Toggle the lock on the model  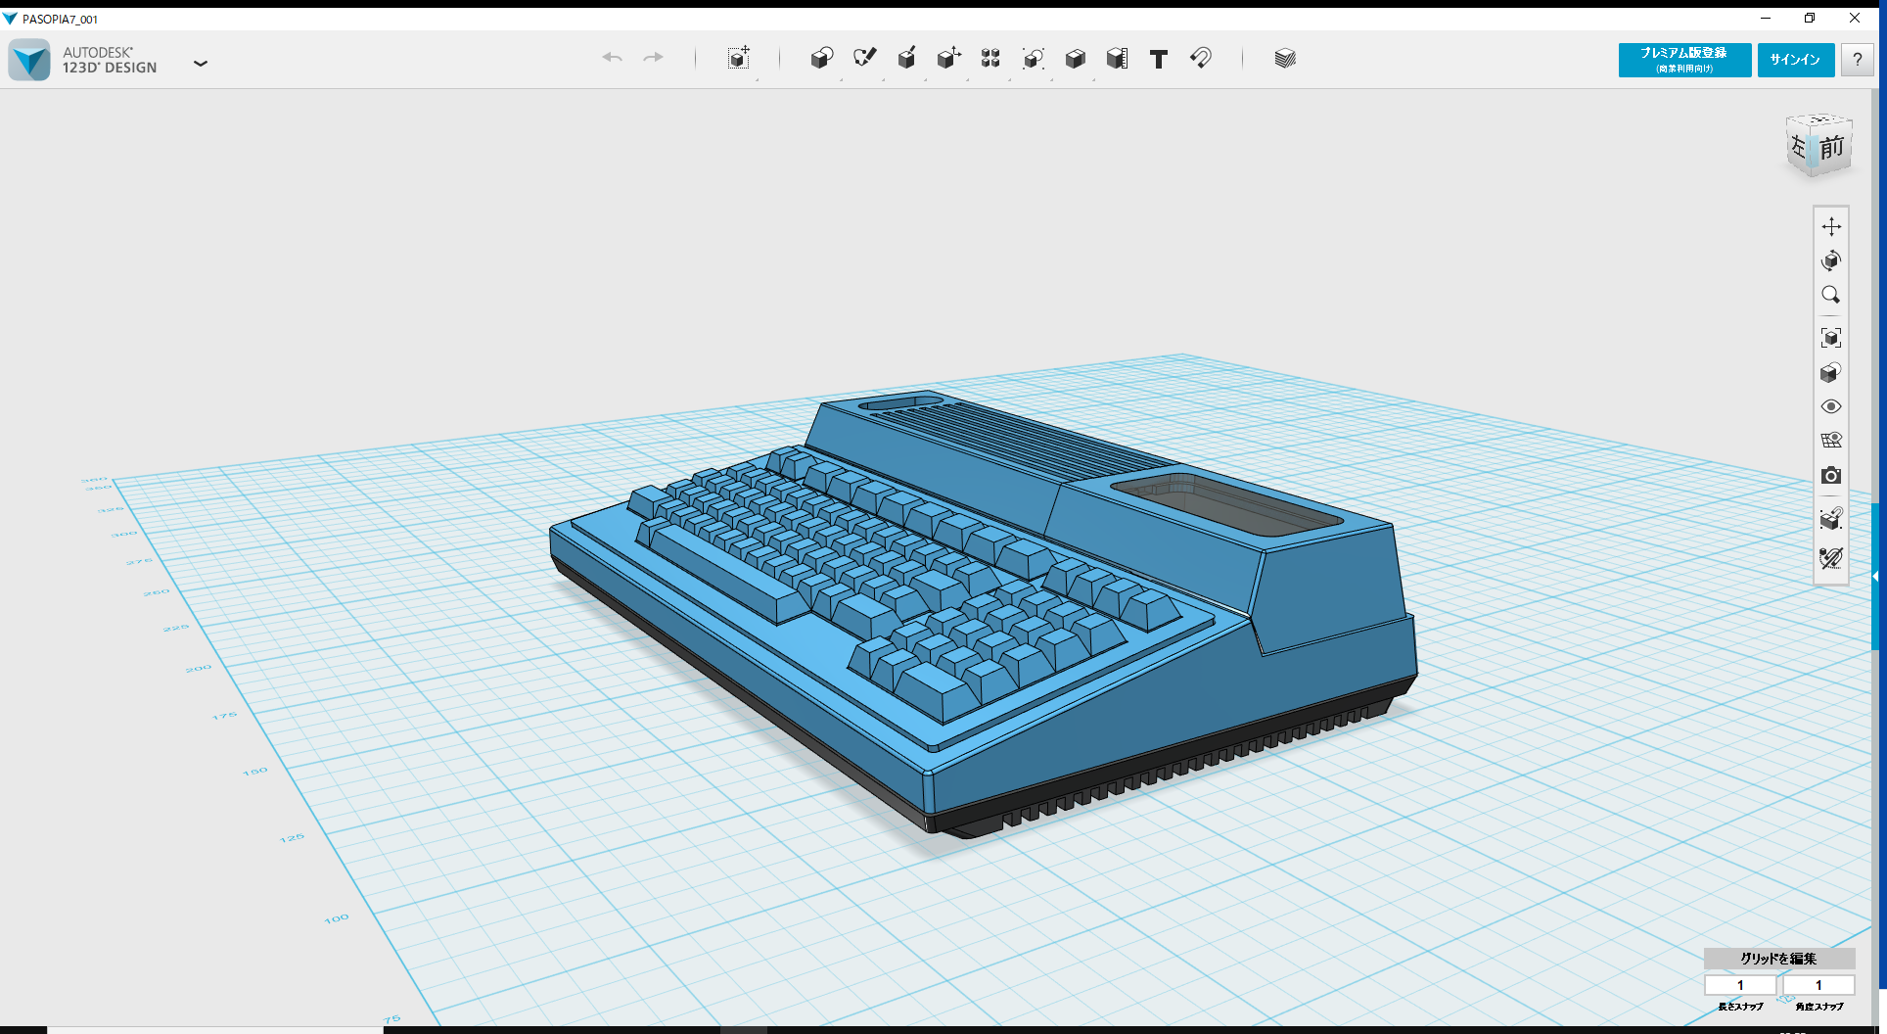click(x=1831, y=520)
